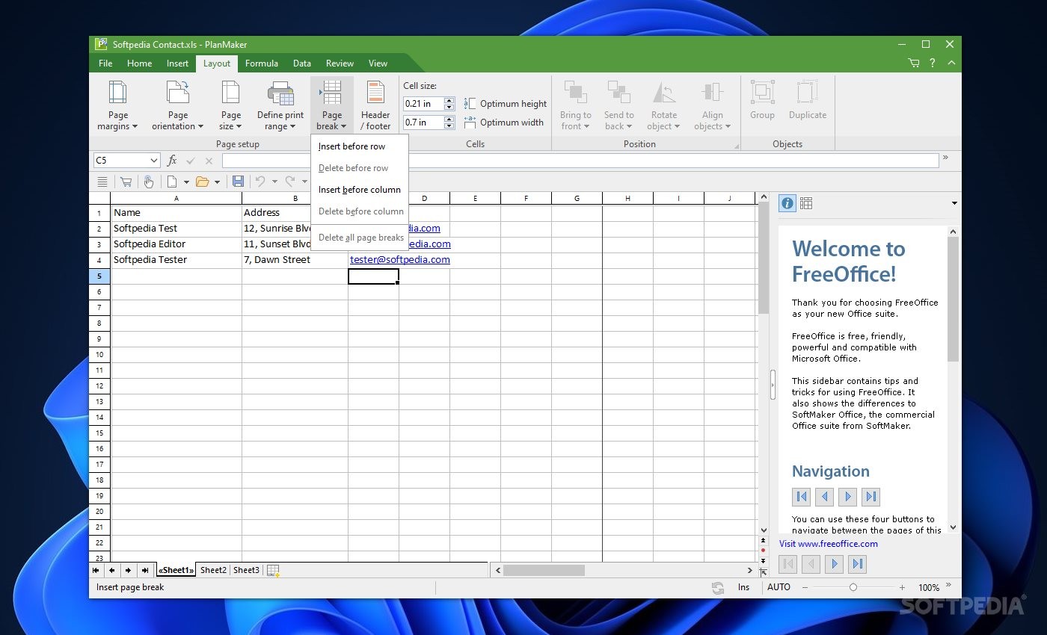This screenshot has height=635, width=1047.
Task: Toggle touch mode hand icon
Action: click(148, 182)
